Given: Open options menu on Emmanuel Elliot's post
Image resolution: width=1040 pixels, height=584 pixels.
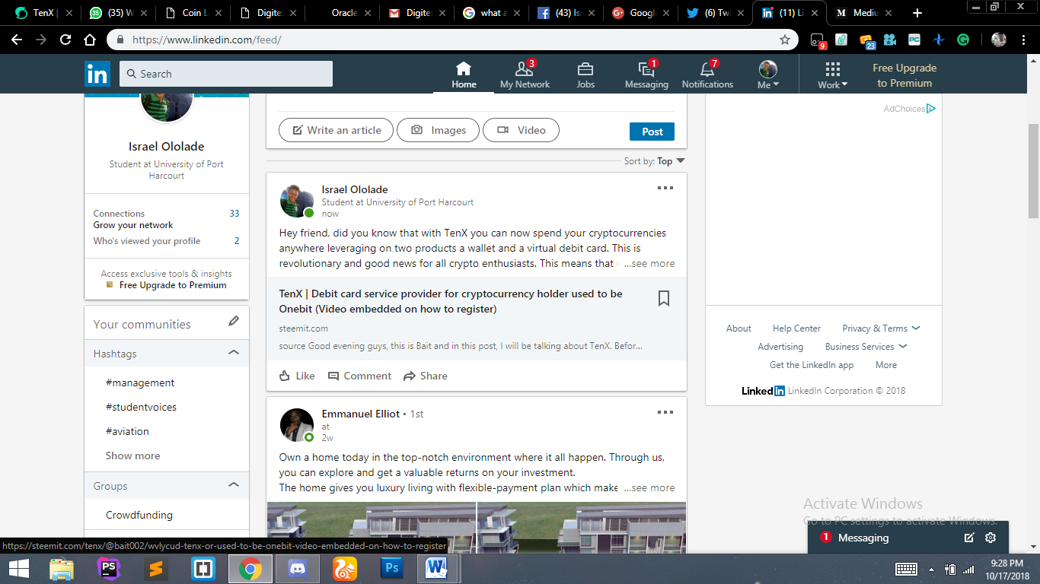Looking at the screenshot, I should (665, 412).
